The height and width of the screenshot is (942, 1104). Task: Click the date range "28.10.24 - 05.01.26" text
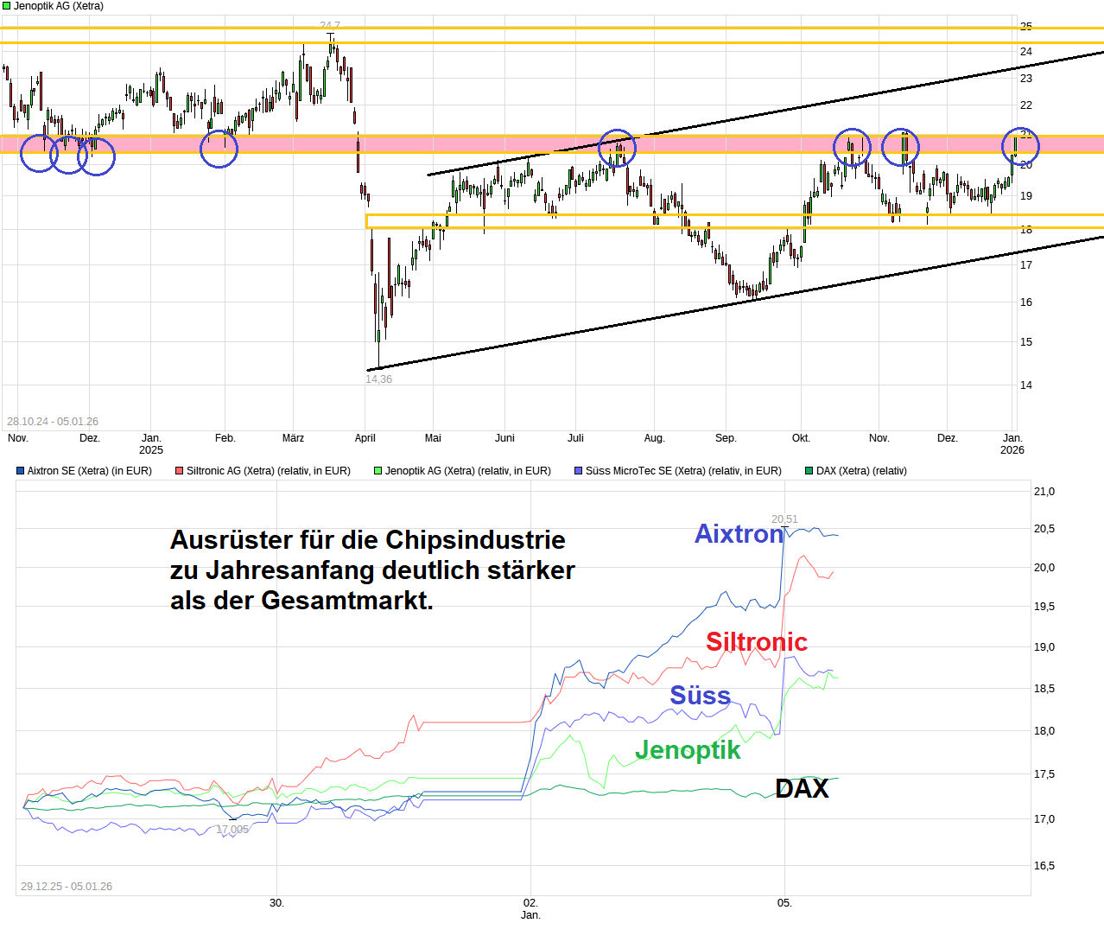point(54,421)
